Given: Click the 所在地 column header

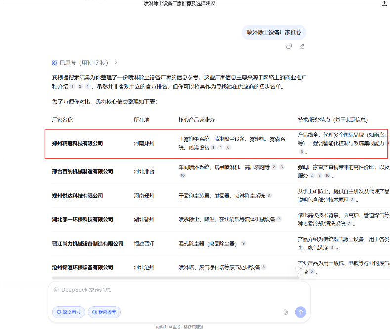Looking at the screenshot, I should 142,120.
